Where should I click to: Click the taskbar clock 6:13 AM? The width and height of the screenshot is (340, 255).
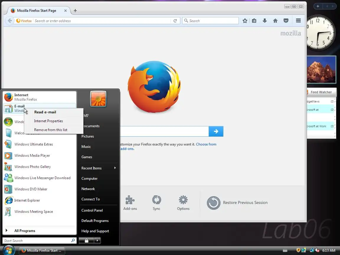pyautogui.click(x=329, y=251)
